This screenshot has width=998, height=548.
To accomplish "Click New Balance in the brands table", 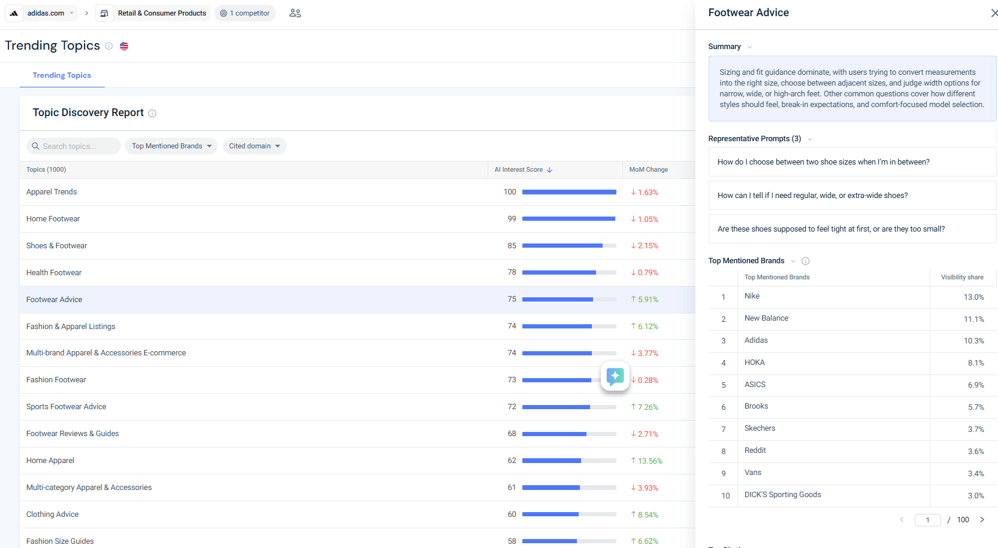I will [766, 318].
